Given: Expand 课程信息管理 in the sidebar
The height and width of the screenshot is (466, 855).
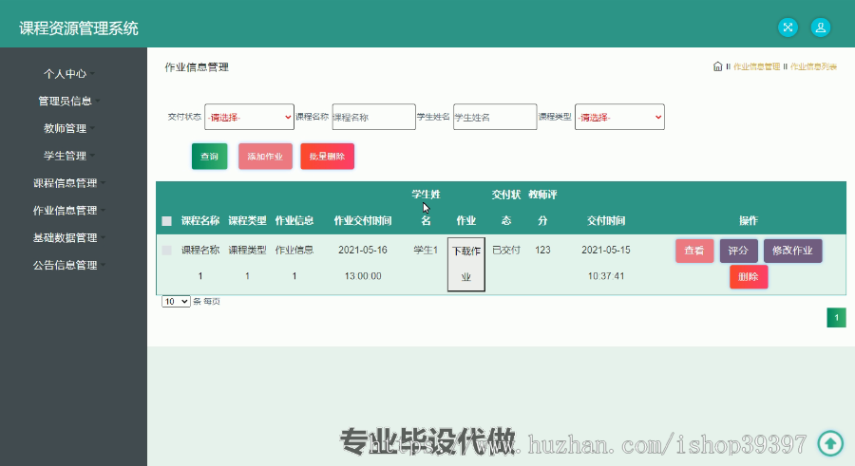Looking at the screenshot, I should pyautogui.click(x=68, y=182).
